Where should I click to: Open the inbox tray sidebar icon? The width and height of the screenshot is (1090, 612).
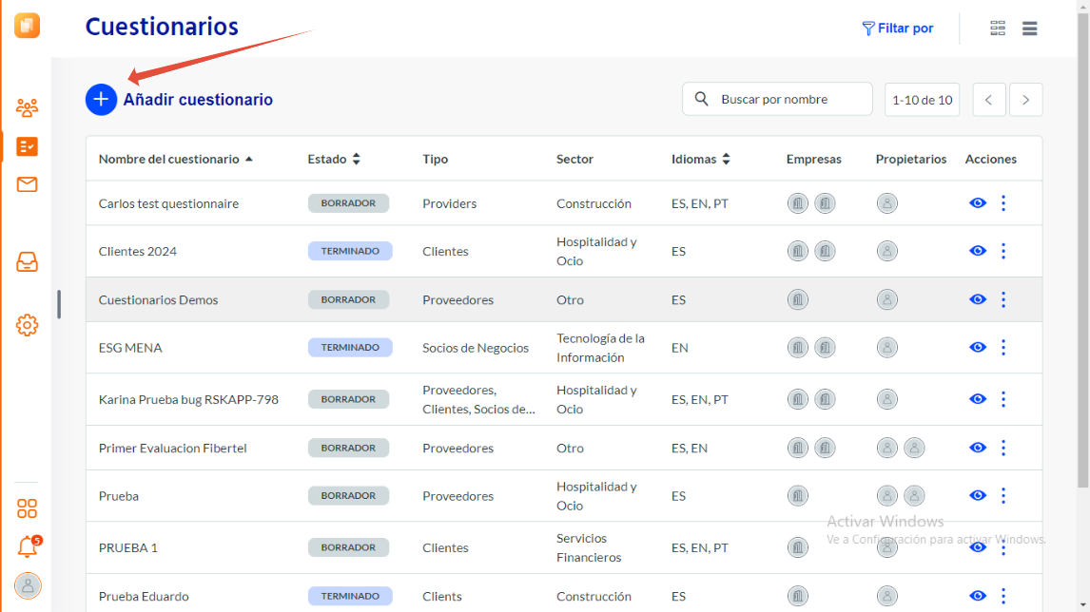tap(28, 262)
